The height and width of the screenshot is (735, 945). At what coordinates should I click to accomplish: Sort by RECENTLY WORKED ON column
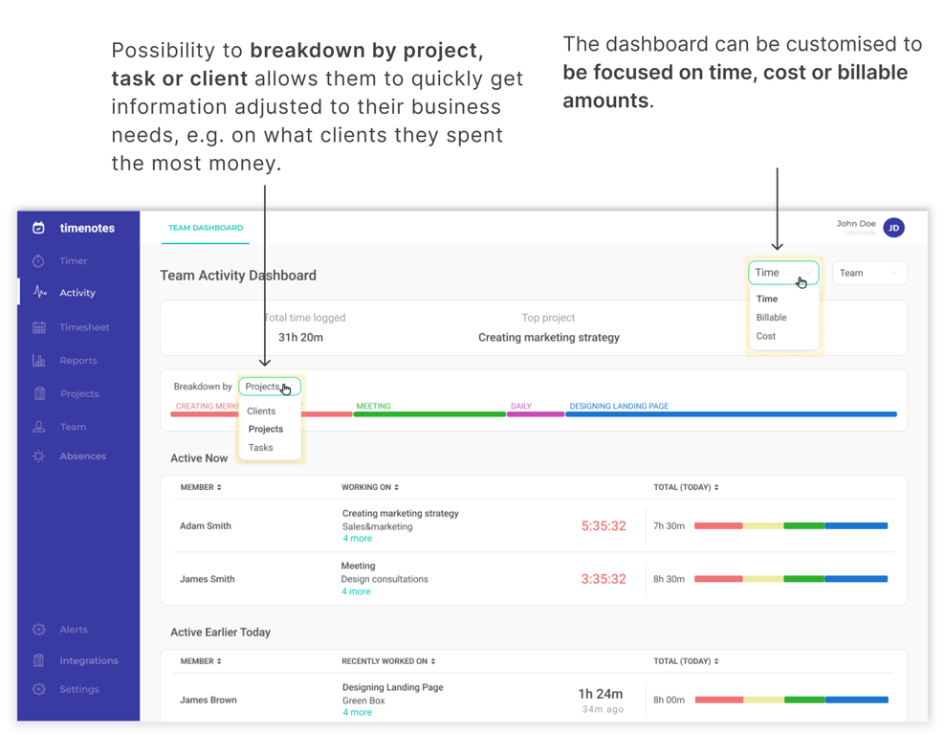point(388,661)
